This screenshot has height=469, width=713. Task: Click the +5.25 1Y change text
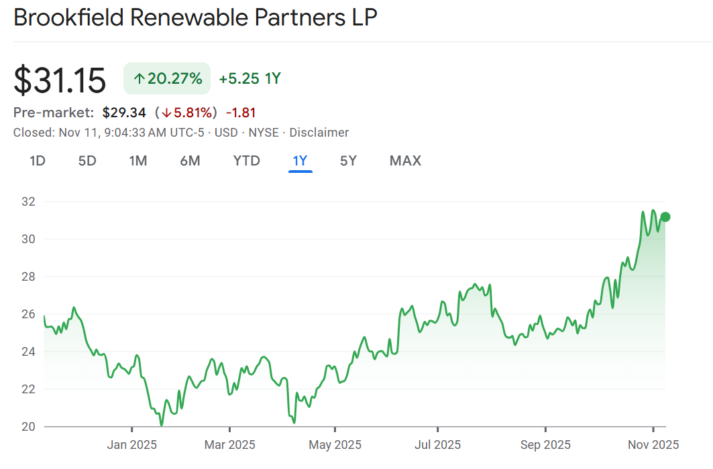click(250, 79)
